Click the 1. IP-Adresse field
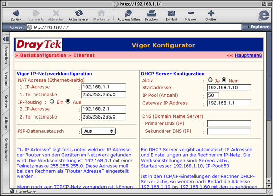 [104, 87]
